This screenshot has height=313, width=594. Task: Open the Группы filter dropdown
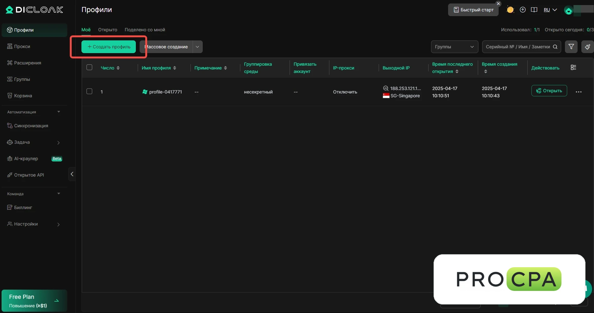coord(454,47)
